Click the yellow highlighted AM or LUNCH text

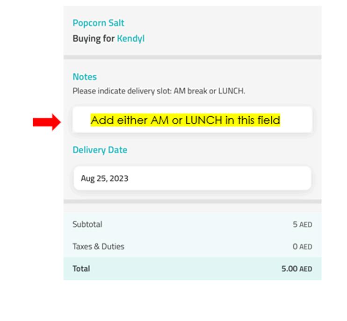coord(185,120)
